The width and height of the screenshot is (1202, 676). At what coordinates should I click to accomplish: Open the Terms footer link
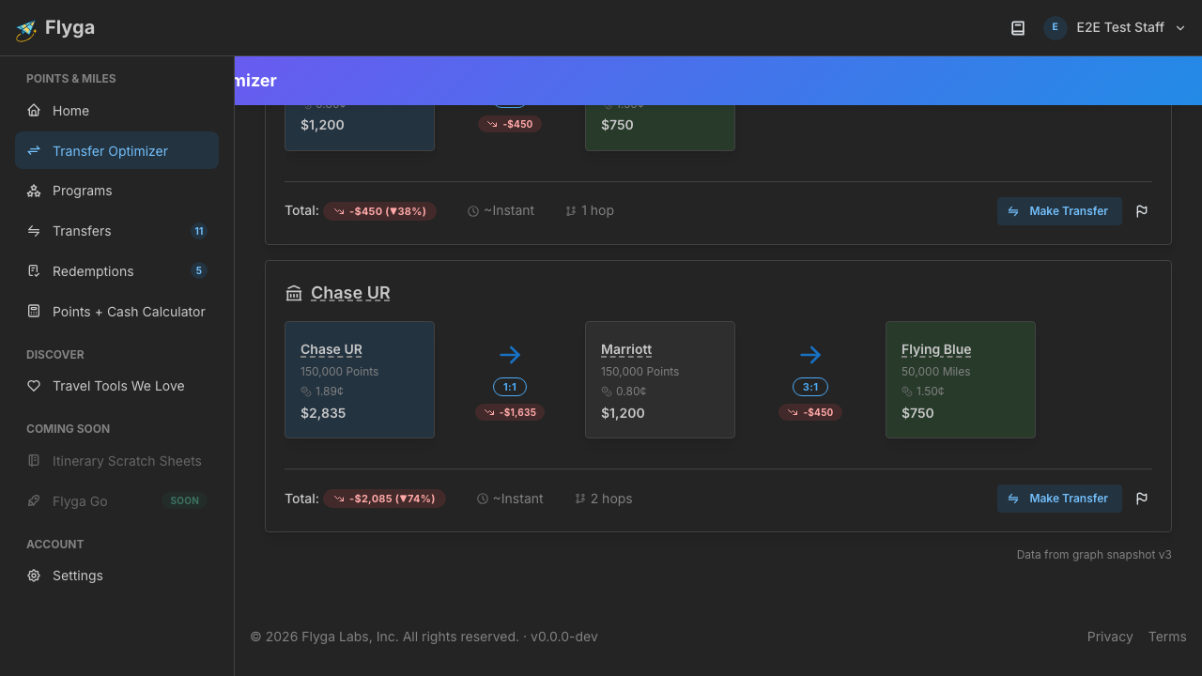tap(1167, 637)
